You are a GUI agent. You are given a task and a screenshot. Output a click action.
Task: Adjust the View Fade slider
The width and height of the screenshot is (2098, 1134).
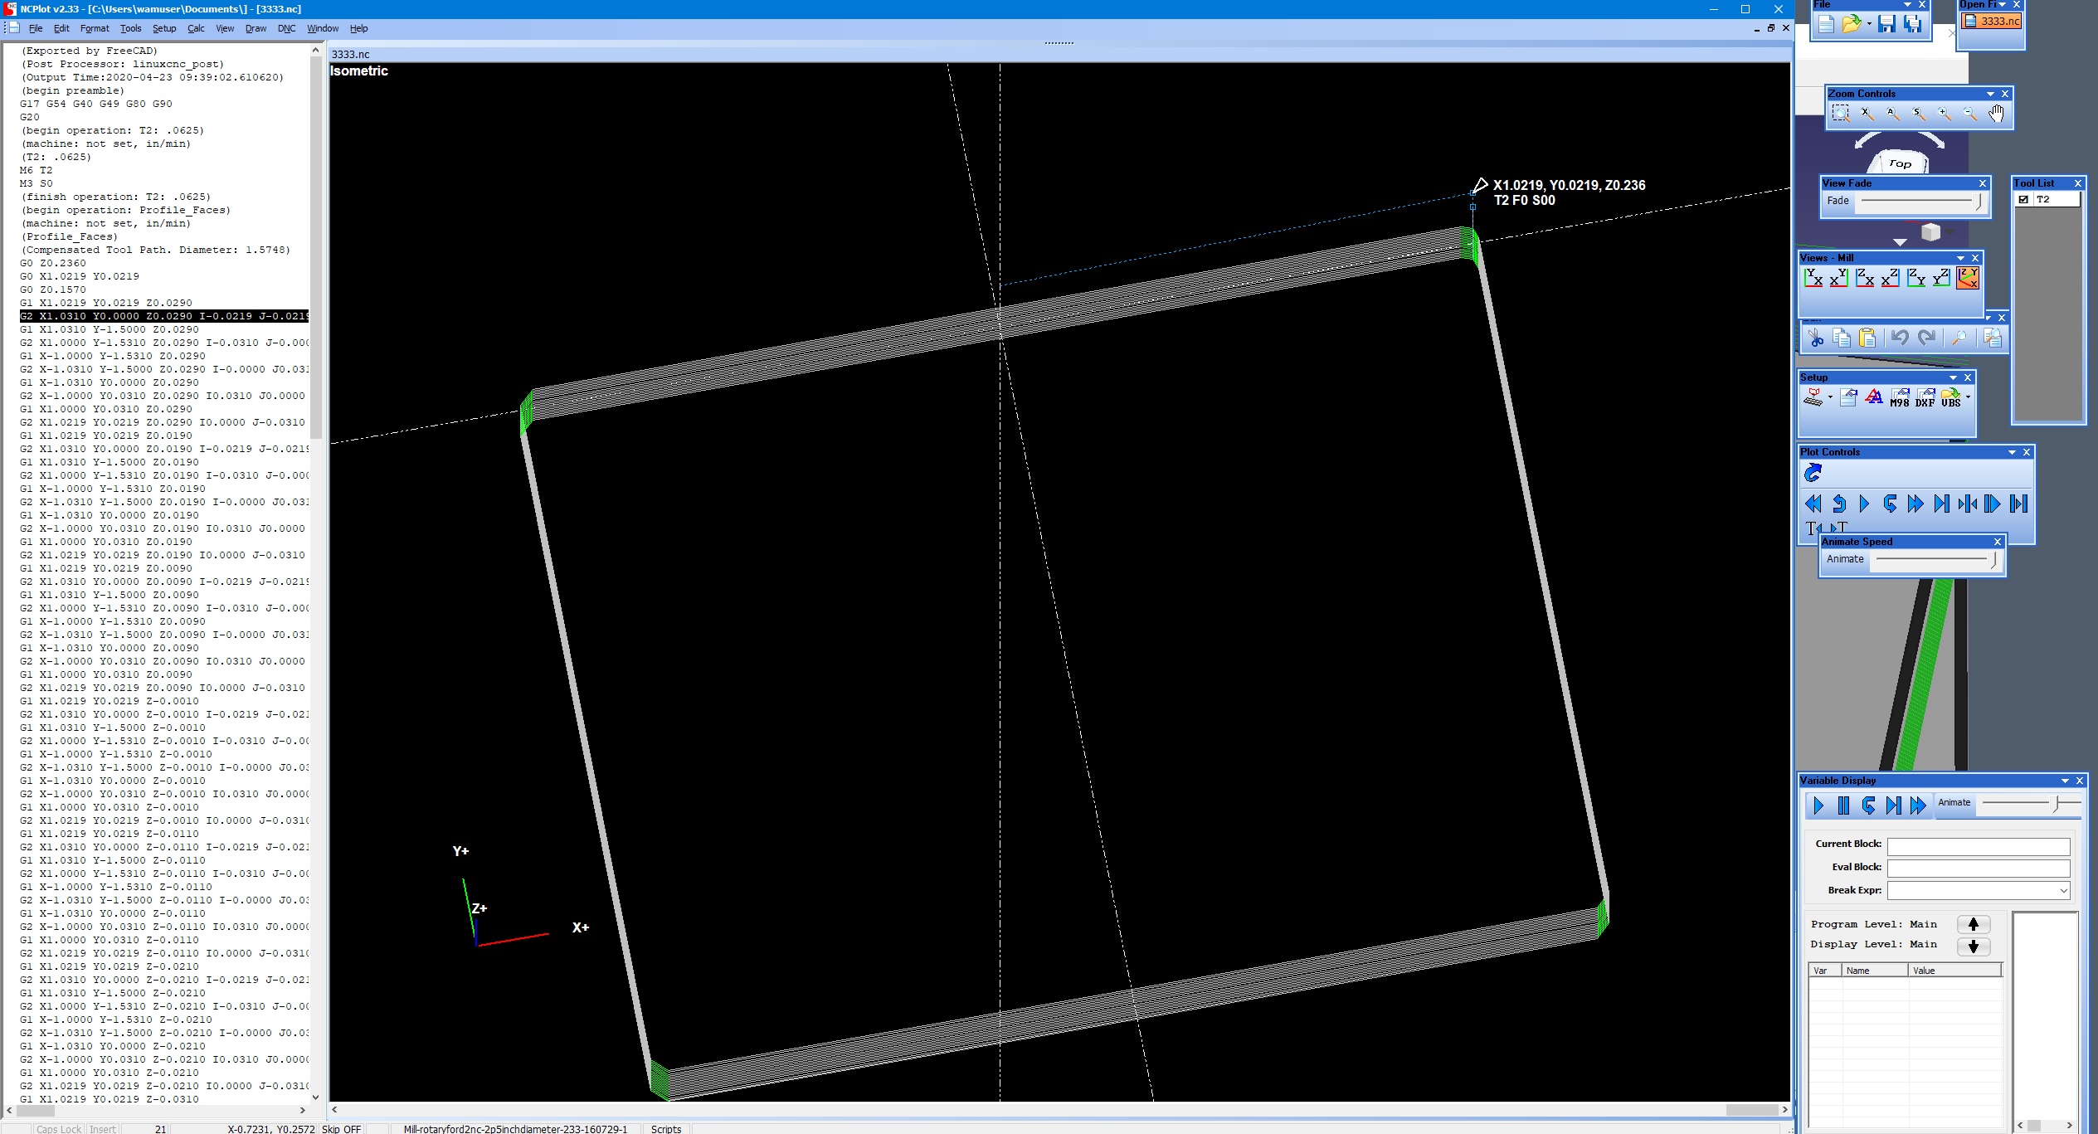[1920, 201]
